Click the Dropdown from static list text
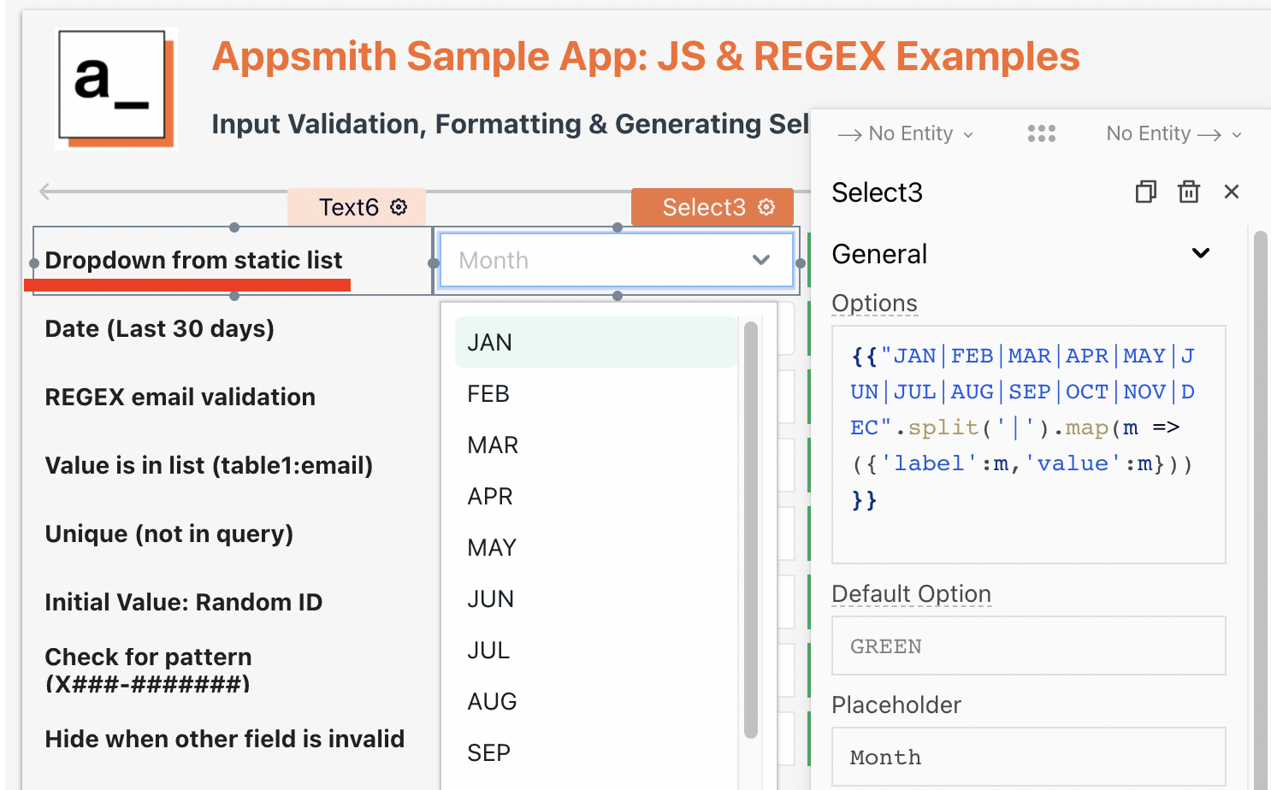This screenshot has height=790, width=1271. click(x=194, y=260)
